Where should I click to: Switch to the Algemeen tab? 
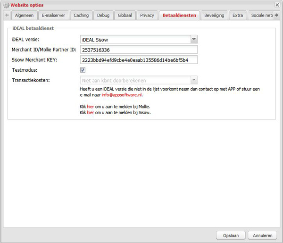tap(25, 16)
